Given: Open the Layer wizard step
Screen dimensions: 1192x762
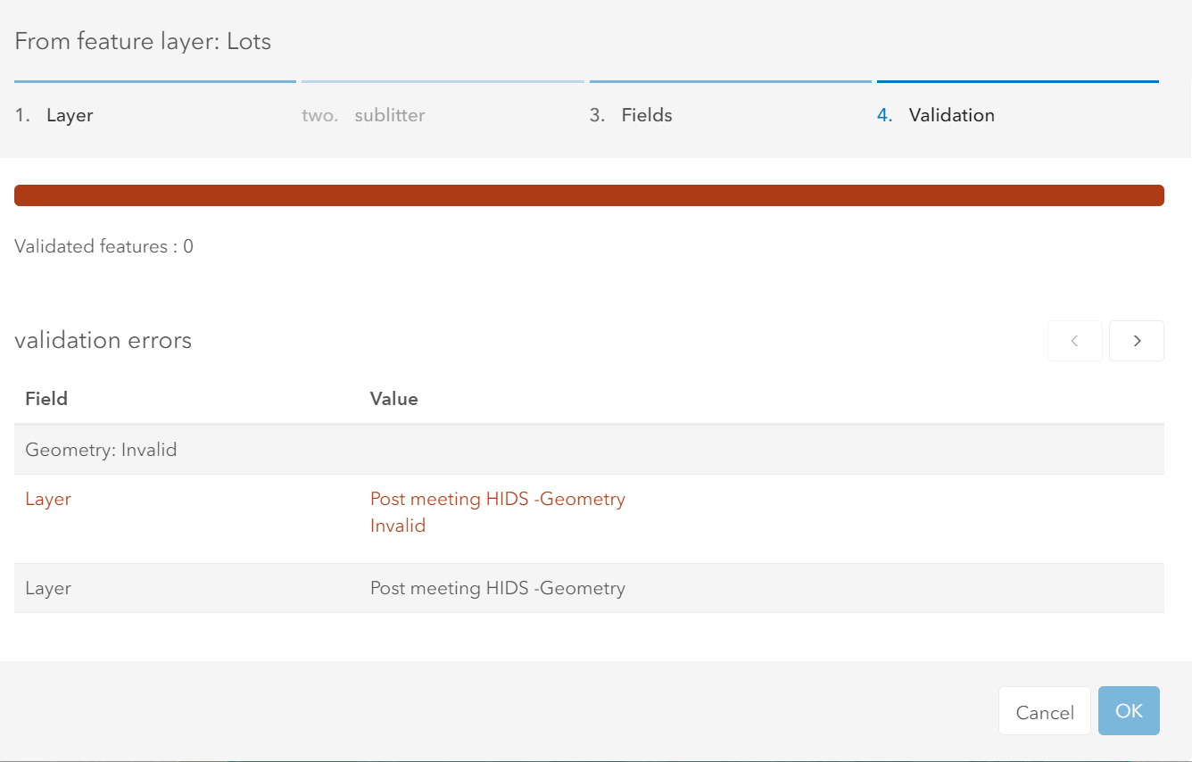Looking at the screenshot, I should [x=70, y=115].
